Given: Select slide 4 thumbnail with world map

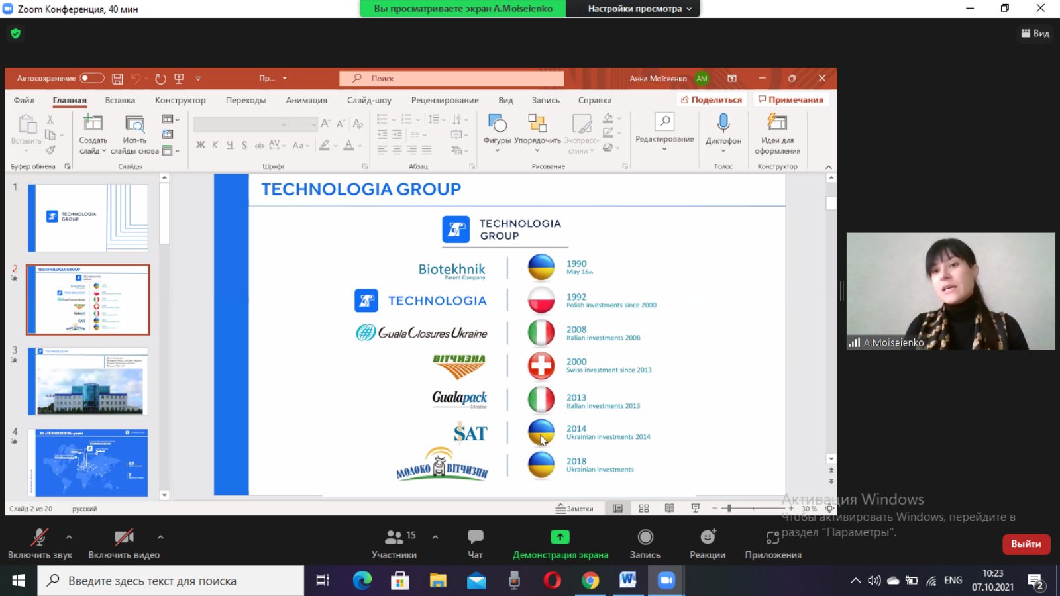Looking at the screenshot, I should point(88,463).
